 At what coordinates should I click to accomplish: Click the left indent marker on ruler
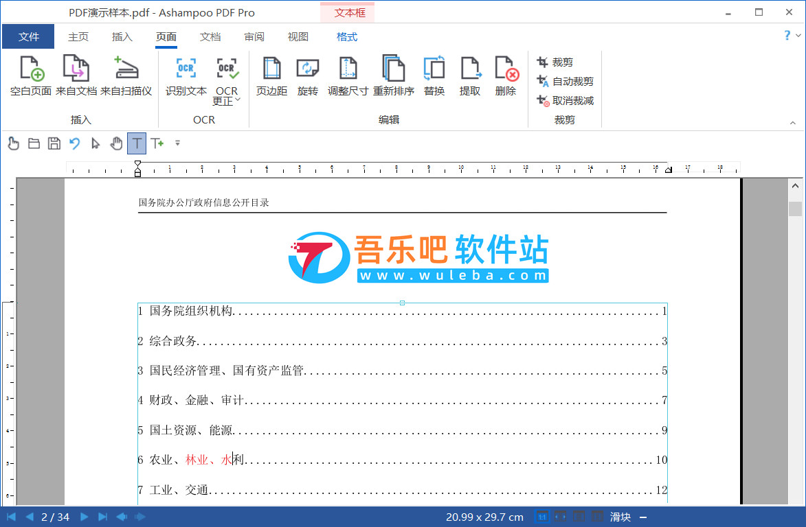coord(137,169)
